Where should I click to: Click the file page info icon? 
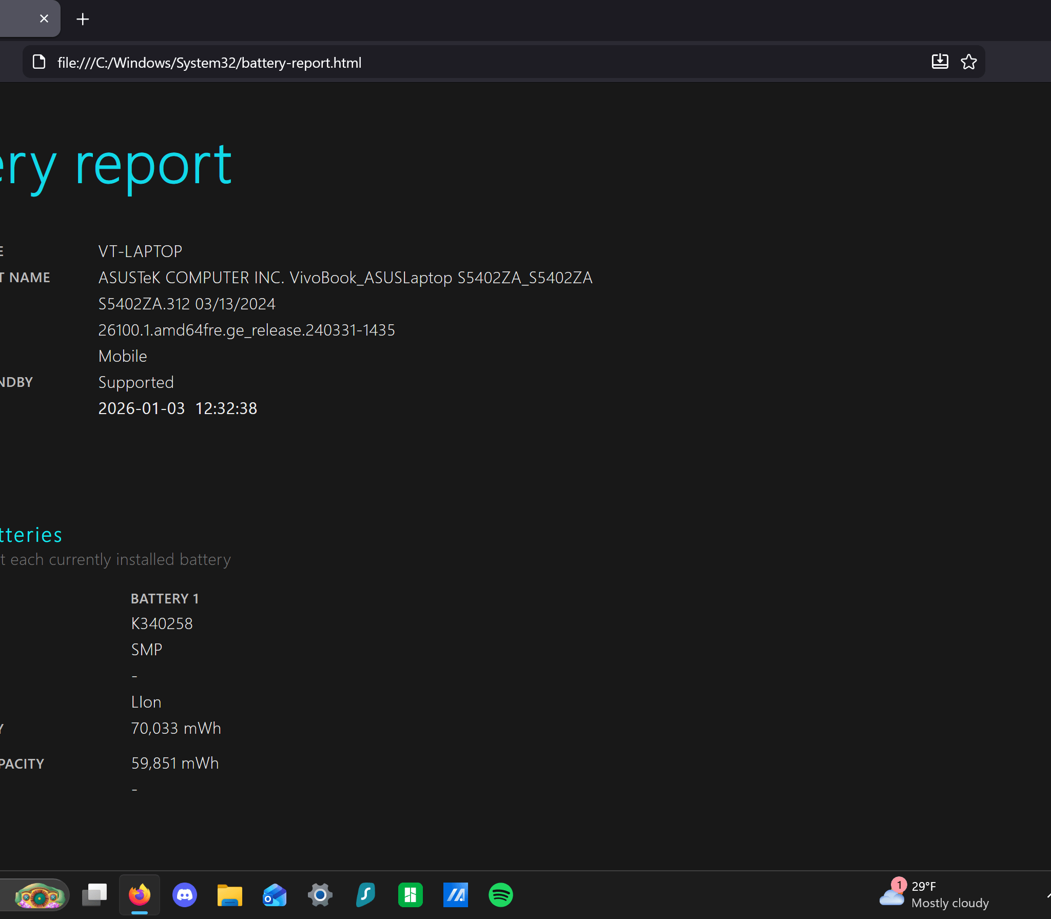click(39, 62)
